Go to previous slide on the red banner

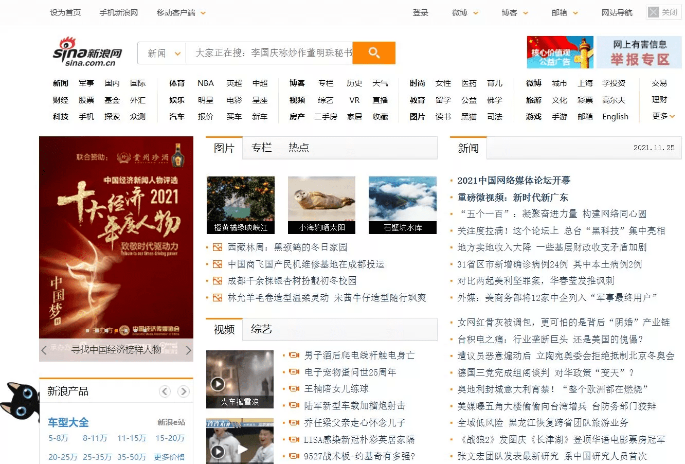click(44, 350)
